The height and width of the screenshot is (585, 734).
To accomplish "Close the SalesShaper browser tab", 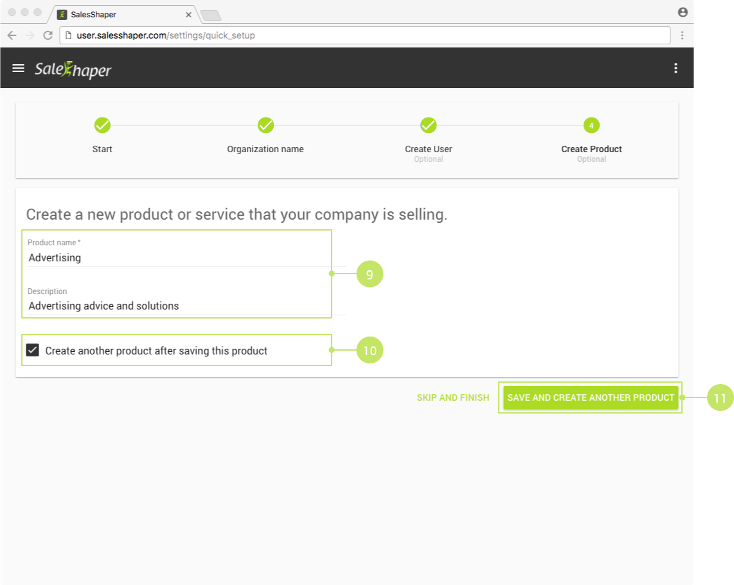I will 188,15.
